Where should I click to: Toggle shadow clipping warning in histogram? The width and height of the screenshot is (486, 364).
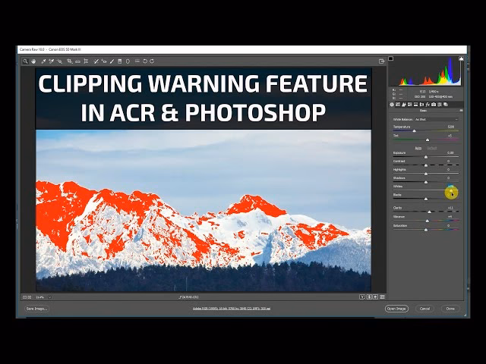pyautogui.click(x=391, y=58)
